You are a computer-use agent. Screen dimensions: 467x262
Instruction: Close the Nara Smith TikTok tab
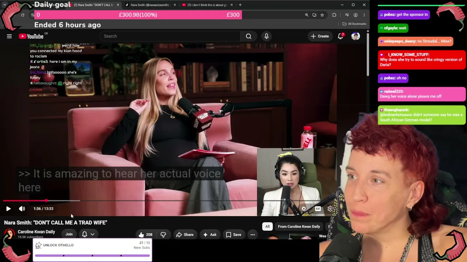pos(175,5)
